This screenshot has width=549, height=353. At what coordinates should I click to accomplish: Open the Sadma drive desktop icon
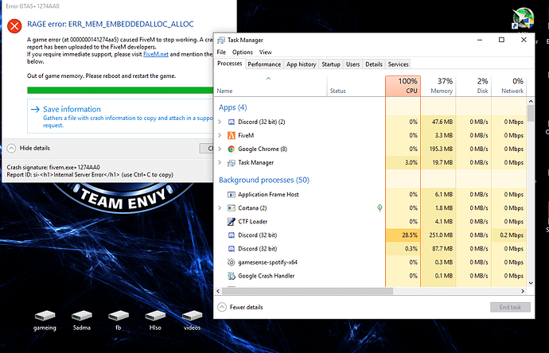coord(82,316)
